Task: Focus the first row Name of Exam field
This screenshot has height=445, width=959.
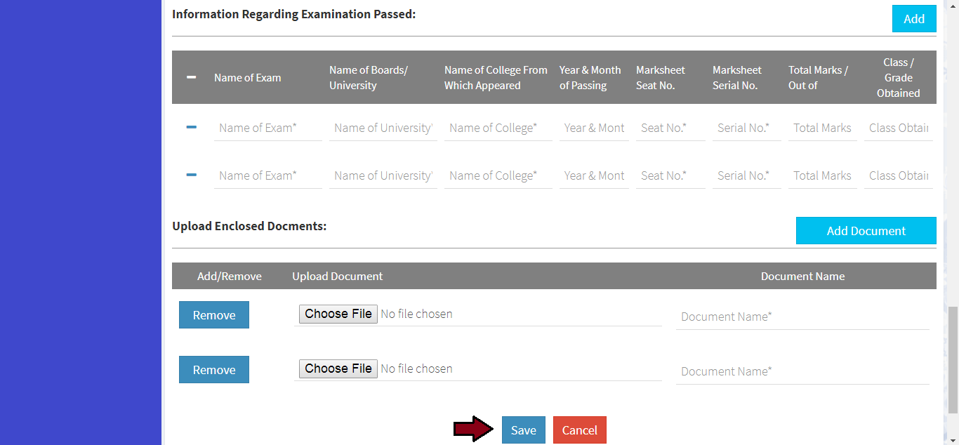Action: pos(267,128)
